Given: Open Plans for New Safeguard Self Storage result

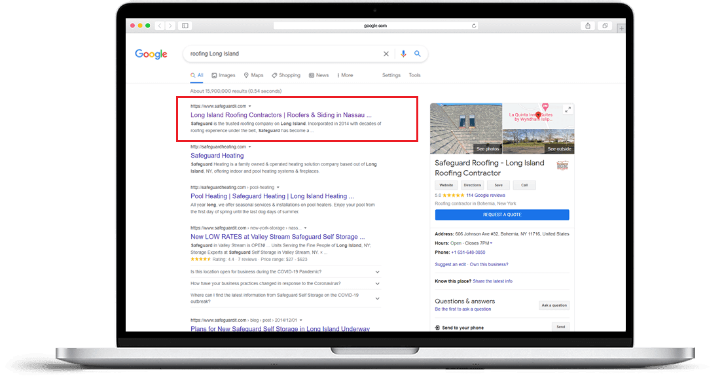Looking at the screenshot, I should 280,328.
